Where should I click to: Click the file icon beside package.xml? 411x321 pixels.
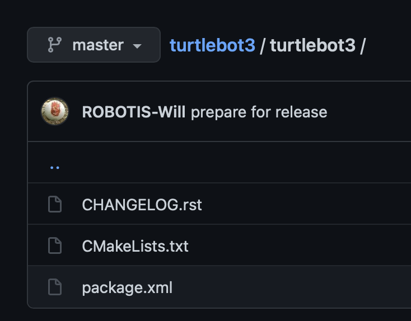55,287
